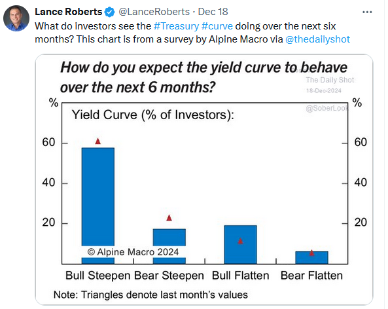
Task: Click the red triangle on Bear Flatten bar
Action: 312,253
